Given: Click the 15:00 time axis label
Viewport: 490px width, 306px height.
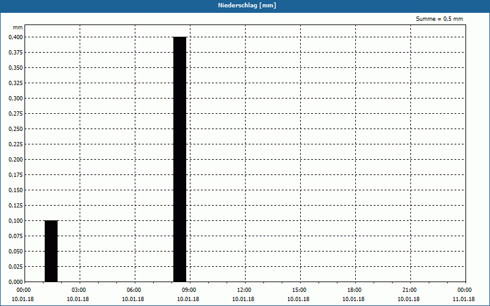Looking at the screenshot, I should [299, 290].
